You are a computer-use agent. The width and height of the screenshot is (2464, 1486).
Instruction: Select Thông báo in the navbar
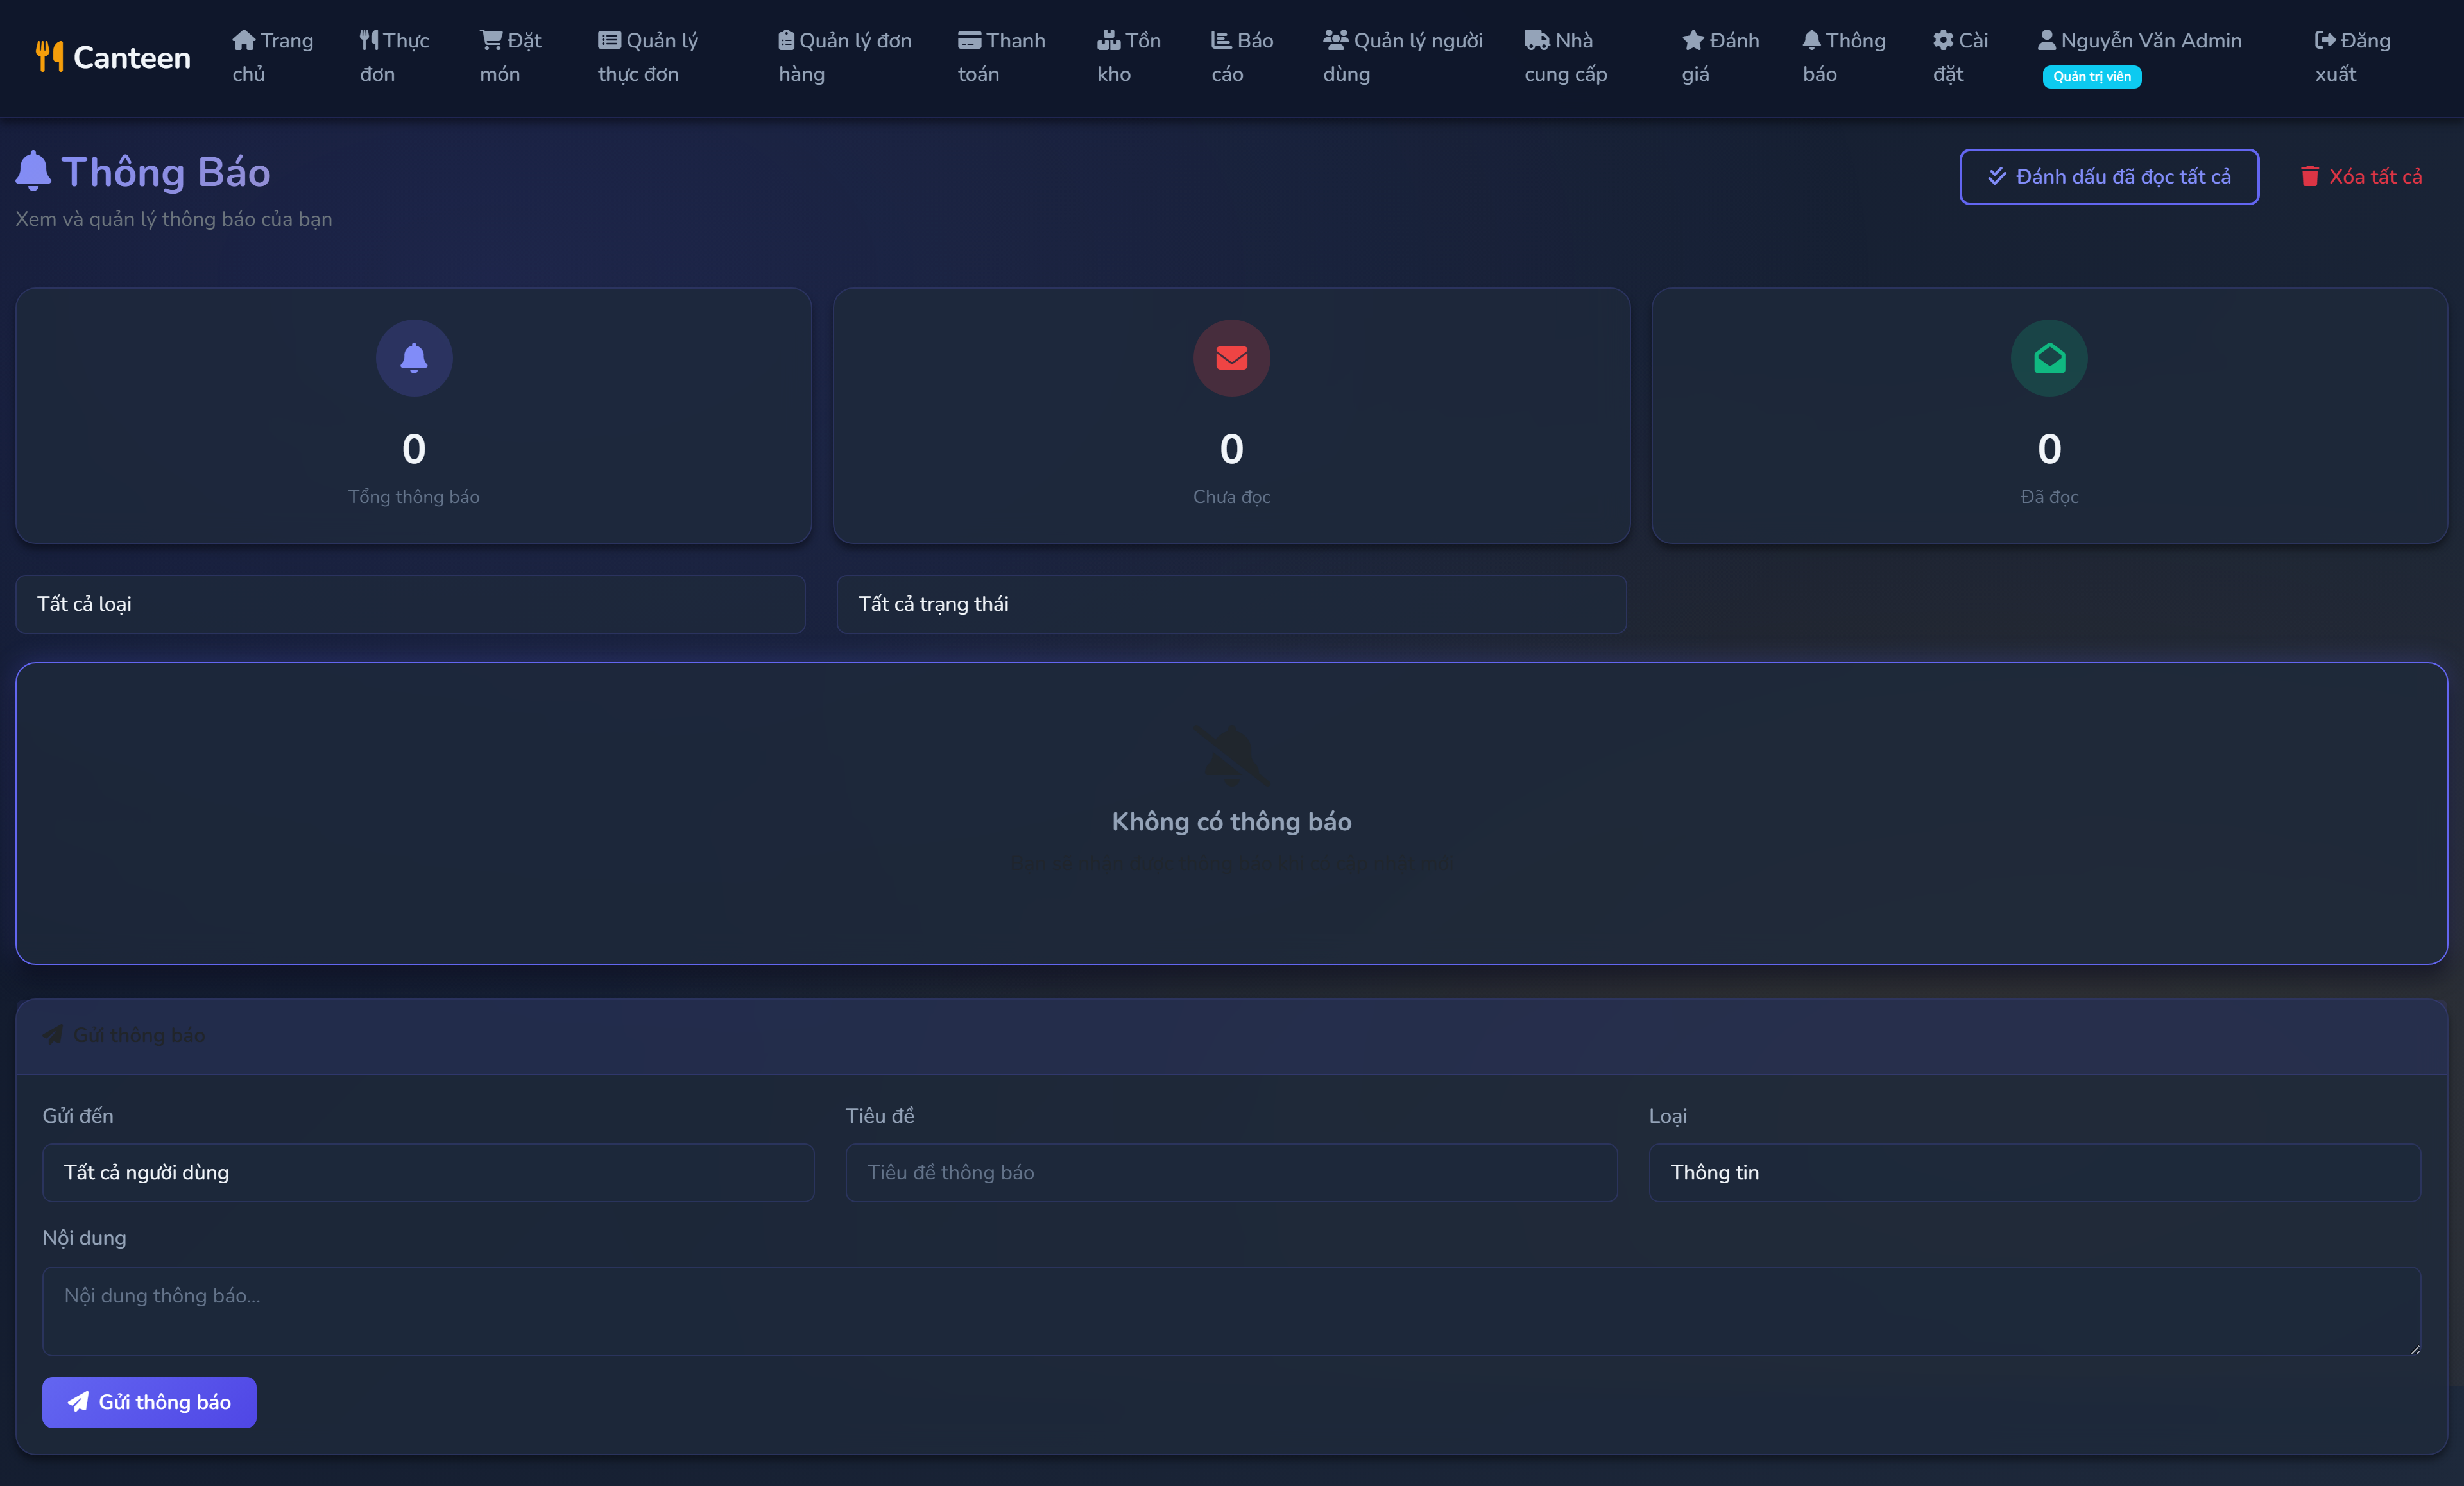[1844, 57]
